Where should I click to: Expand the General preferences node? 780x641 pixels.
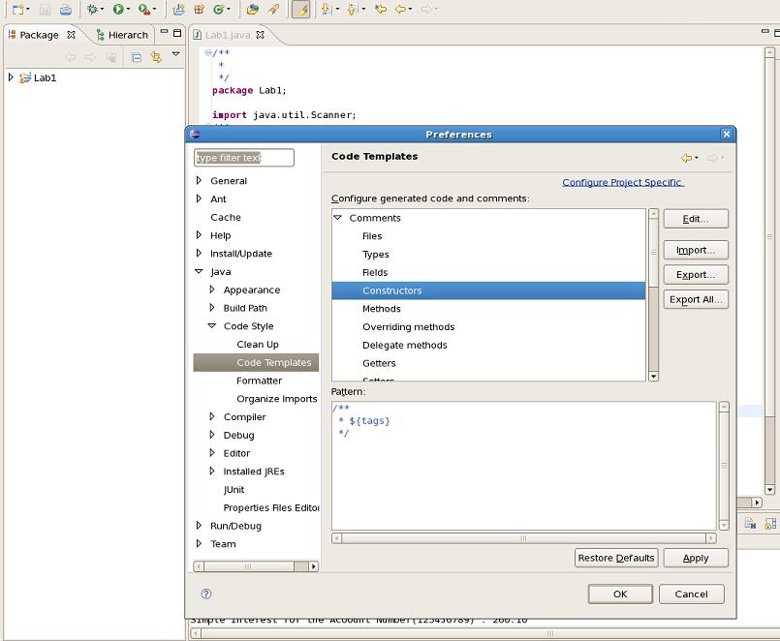(x=199, y=181)
